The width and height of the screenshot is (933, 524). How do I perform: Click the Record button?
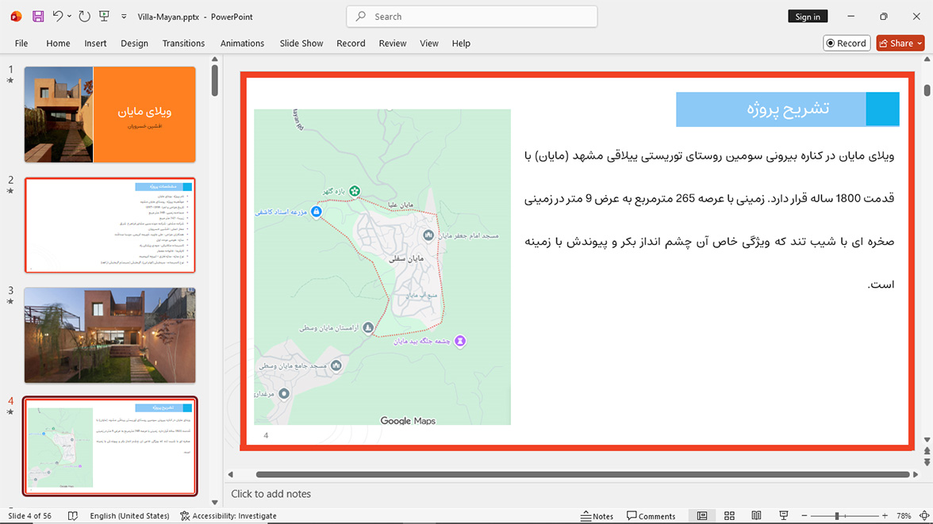(x=847, y=44)
